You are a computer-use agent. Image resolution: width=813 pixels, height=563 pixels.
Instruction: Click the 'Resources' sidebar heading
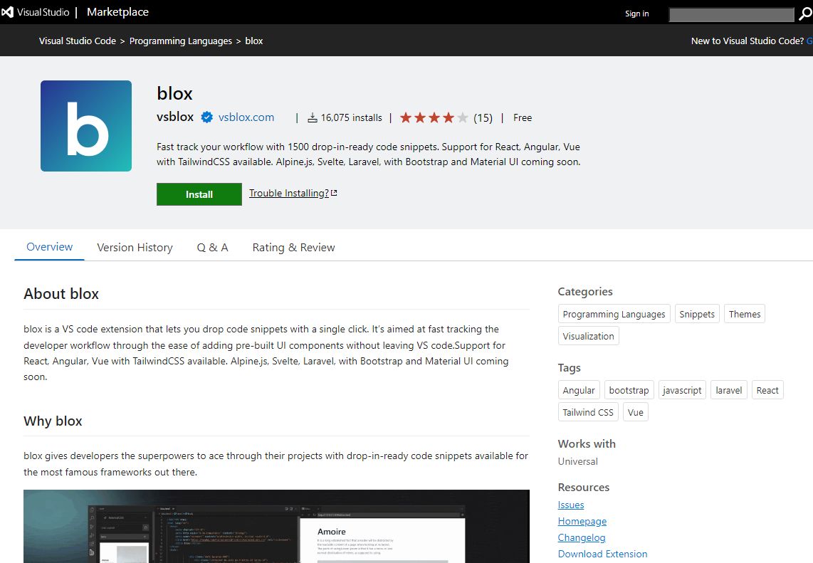tap(584, 488)
